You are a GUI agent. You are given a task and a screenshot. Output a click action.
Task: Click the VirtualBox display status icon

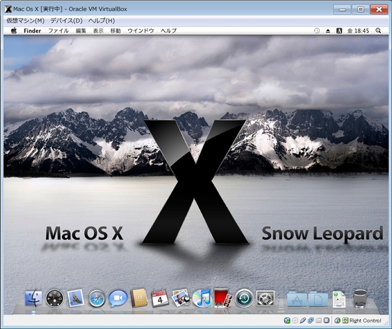327,321
